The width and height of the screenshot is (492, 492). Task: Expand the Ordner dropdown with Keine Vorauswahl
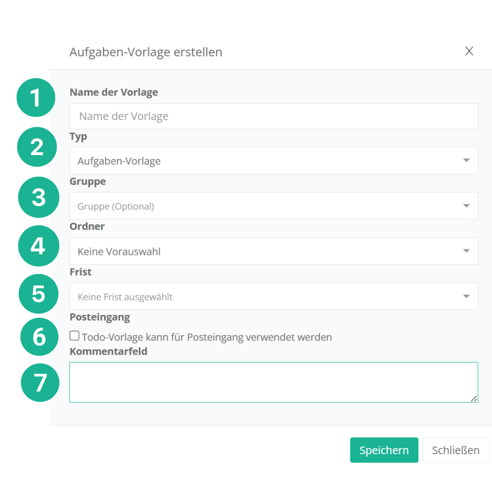coord(266,251)
